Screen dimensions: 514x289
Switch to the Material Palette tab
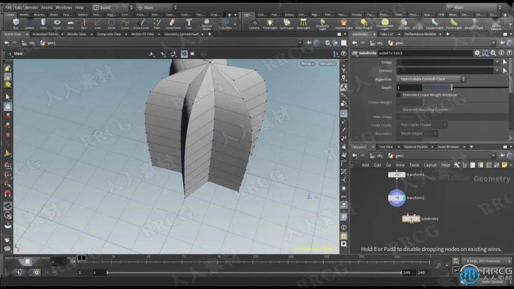click(x=415, y=147)
